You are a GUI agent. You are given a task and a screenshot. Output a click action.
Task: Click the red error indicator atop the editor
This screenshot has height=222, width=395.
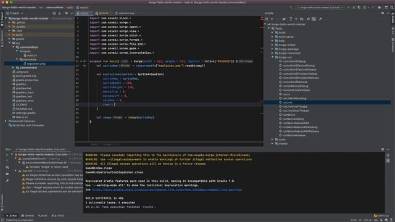262,18
